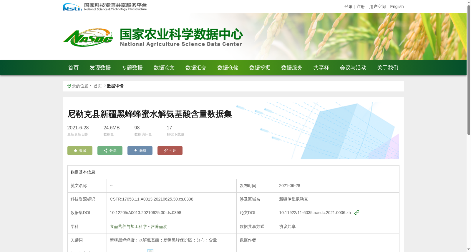The width and height of the screenshot is (471, 252).
Task: Click the location pin icon in breadcrumb
Action: click(x=69, y=86)
